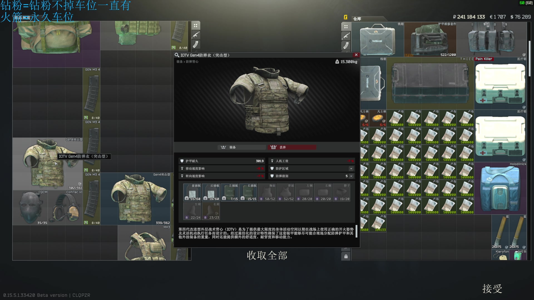Select the 凡士林 vaseline 6/6 item
The height and width of the screenshot is (300, 534).
tap(378, 118)
